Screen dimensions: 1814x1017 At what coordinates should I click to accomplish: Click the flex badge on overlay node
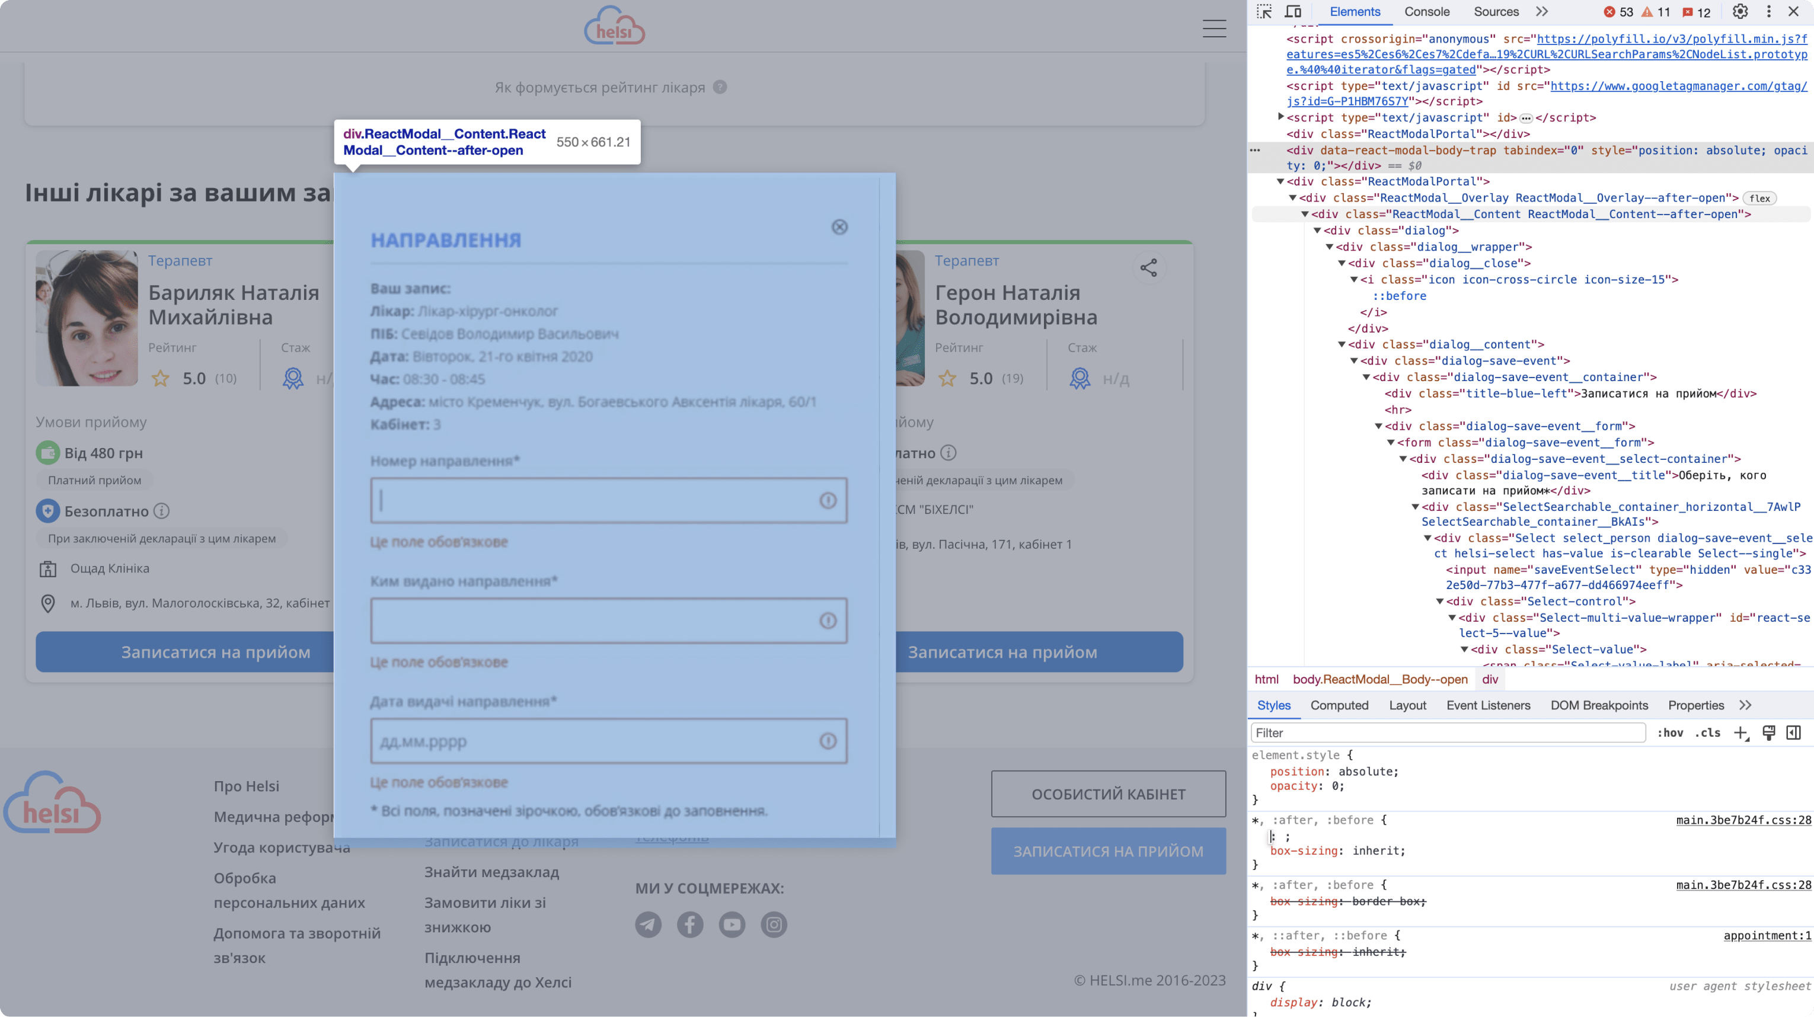1760,199
